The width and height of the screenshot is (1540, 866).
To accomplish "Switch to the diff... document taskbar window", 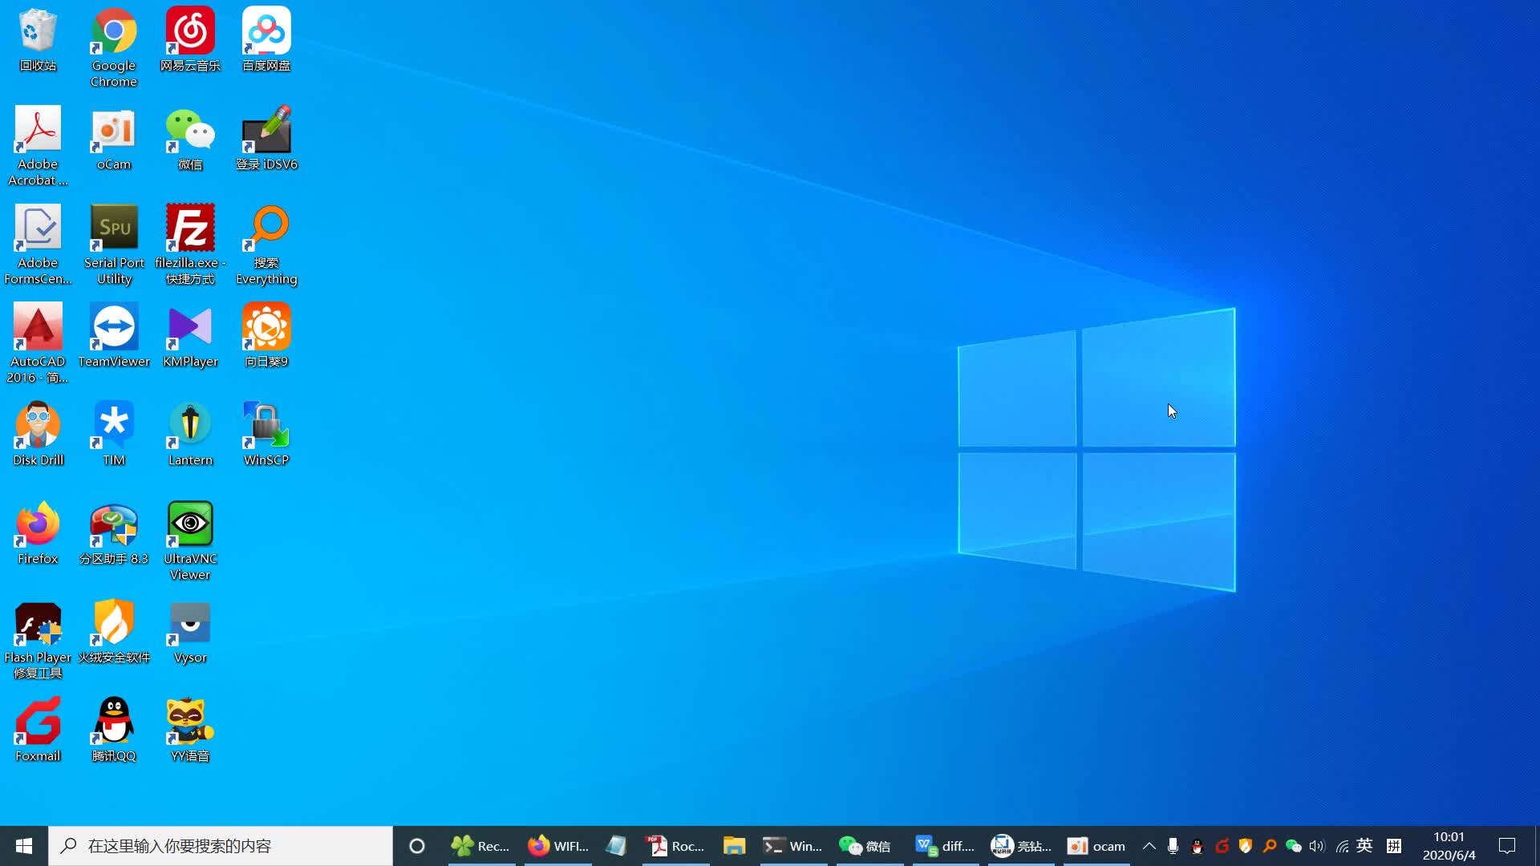I will pyautogui.click(x=946, y=846).
